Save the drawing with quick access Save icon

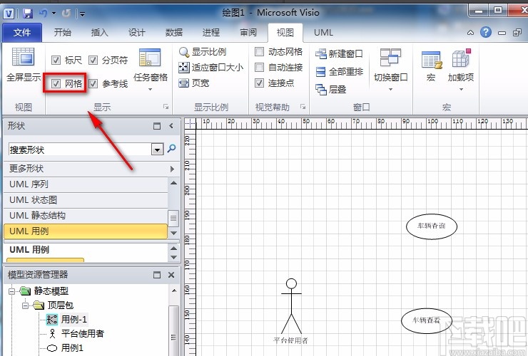click(28, 14)
